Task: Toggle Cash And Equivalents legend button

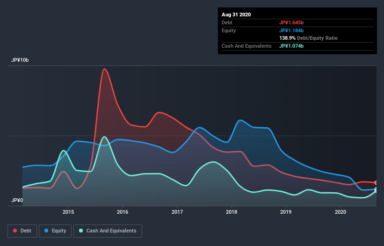Action: pos(108,231)
